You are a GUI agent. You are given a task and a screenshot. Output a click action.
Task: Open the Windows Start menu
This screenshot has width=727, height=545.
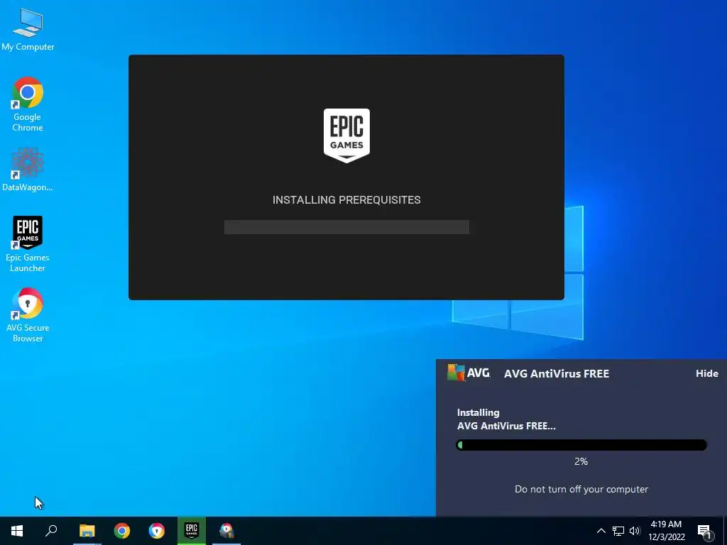[17, 531]
